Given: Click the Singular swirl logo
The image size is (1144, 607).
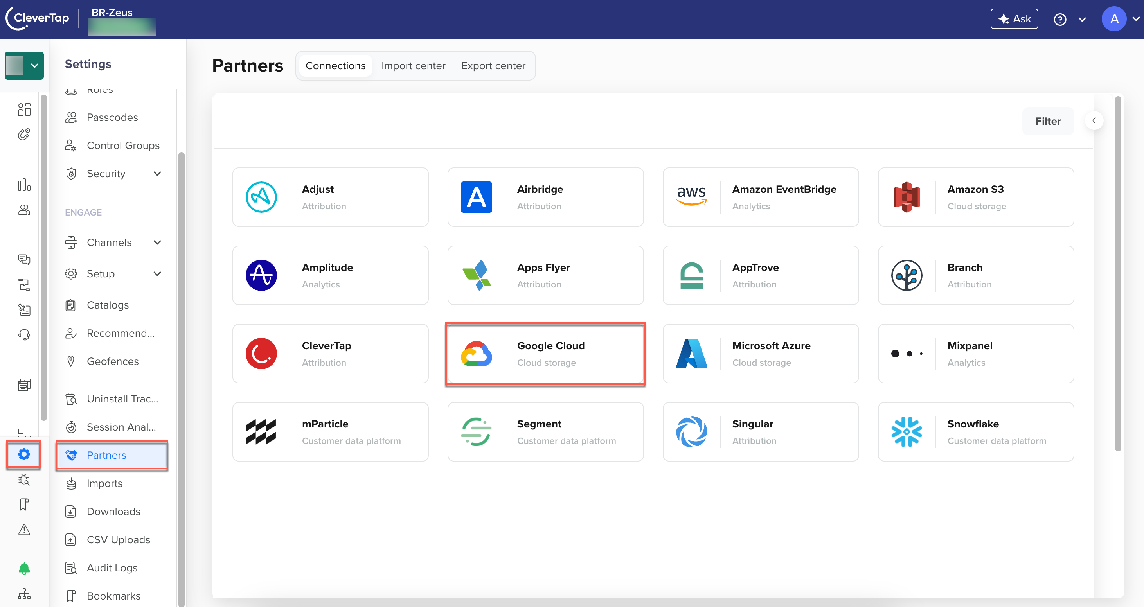Looking at the screenshot, I should (691, 432).
